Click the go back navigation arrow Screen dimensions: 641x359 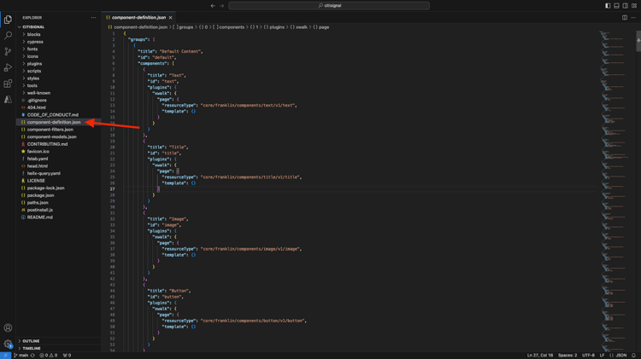(213, 6)
